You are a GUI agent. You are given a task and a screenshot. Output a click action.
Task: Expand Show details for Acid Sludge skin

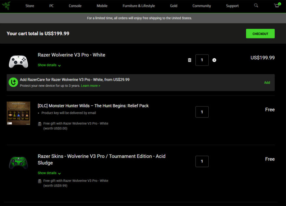coord(49,173)
